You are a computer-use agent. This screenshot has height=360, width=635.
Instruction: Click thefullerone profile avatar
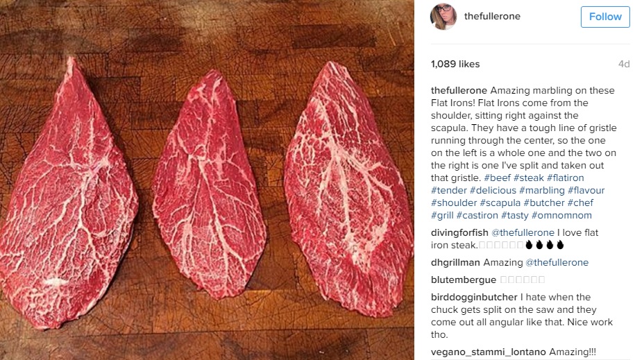click(x=443, y=17)
